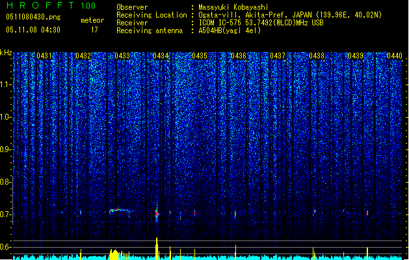The image size is (409, 260).
Task: Click the 0435 time marker
Action: click(x=200, y=56)
